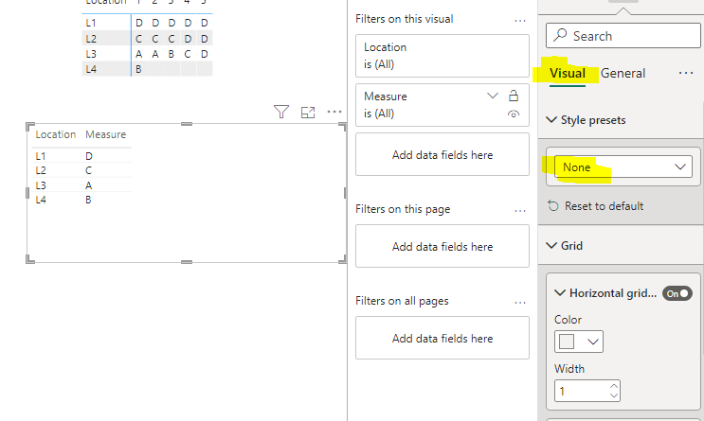704x421 pixels.
Task: Click Reset to default
Action: click(x=596, y=206)
